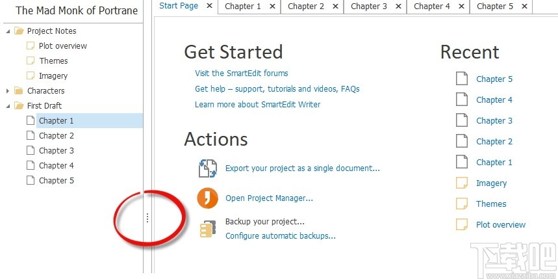Open Visit the SmartEdit forums link

tap(241, 73)
